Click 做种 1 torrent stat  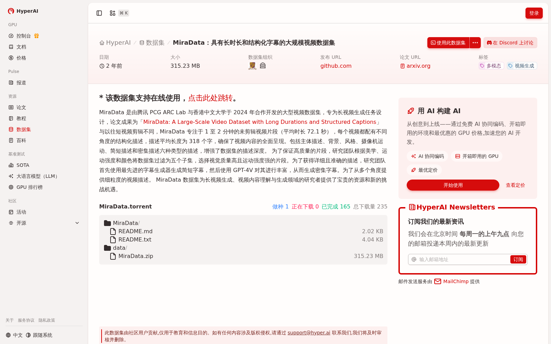coord(280,206)
